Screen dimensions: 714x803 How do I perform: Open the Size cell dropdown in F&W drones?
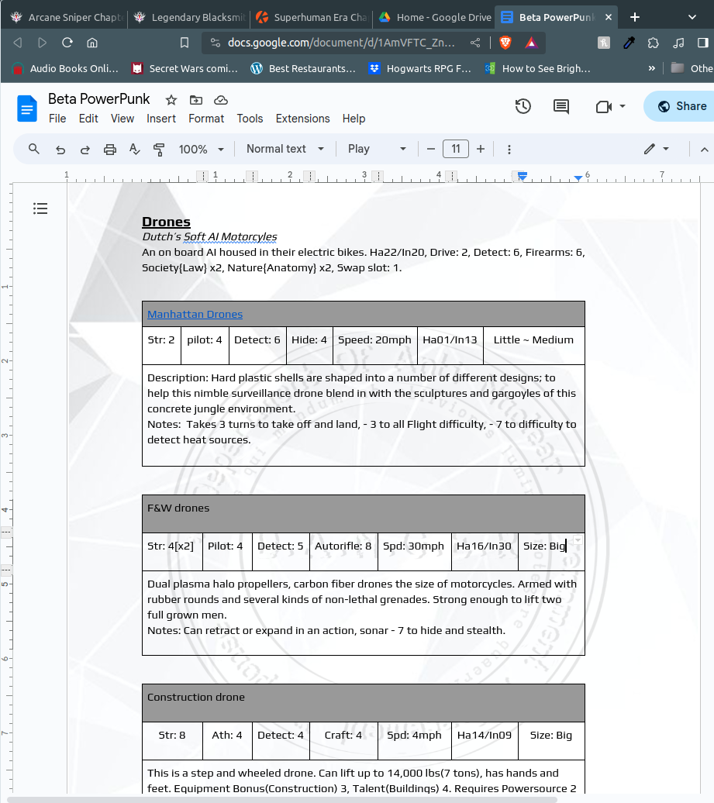click(x=578, y=540)
